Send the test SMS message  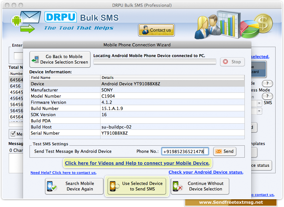(x=225, y=151)
